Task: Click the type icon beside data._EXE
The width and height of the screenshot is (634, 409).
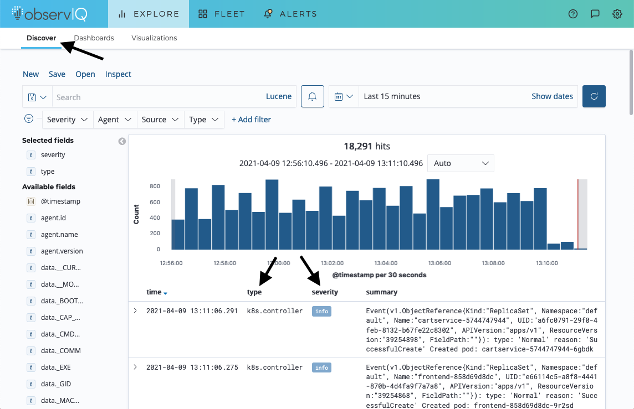Action: [x=30, y=367]
